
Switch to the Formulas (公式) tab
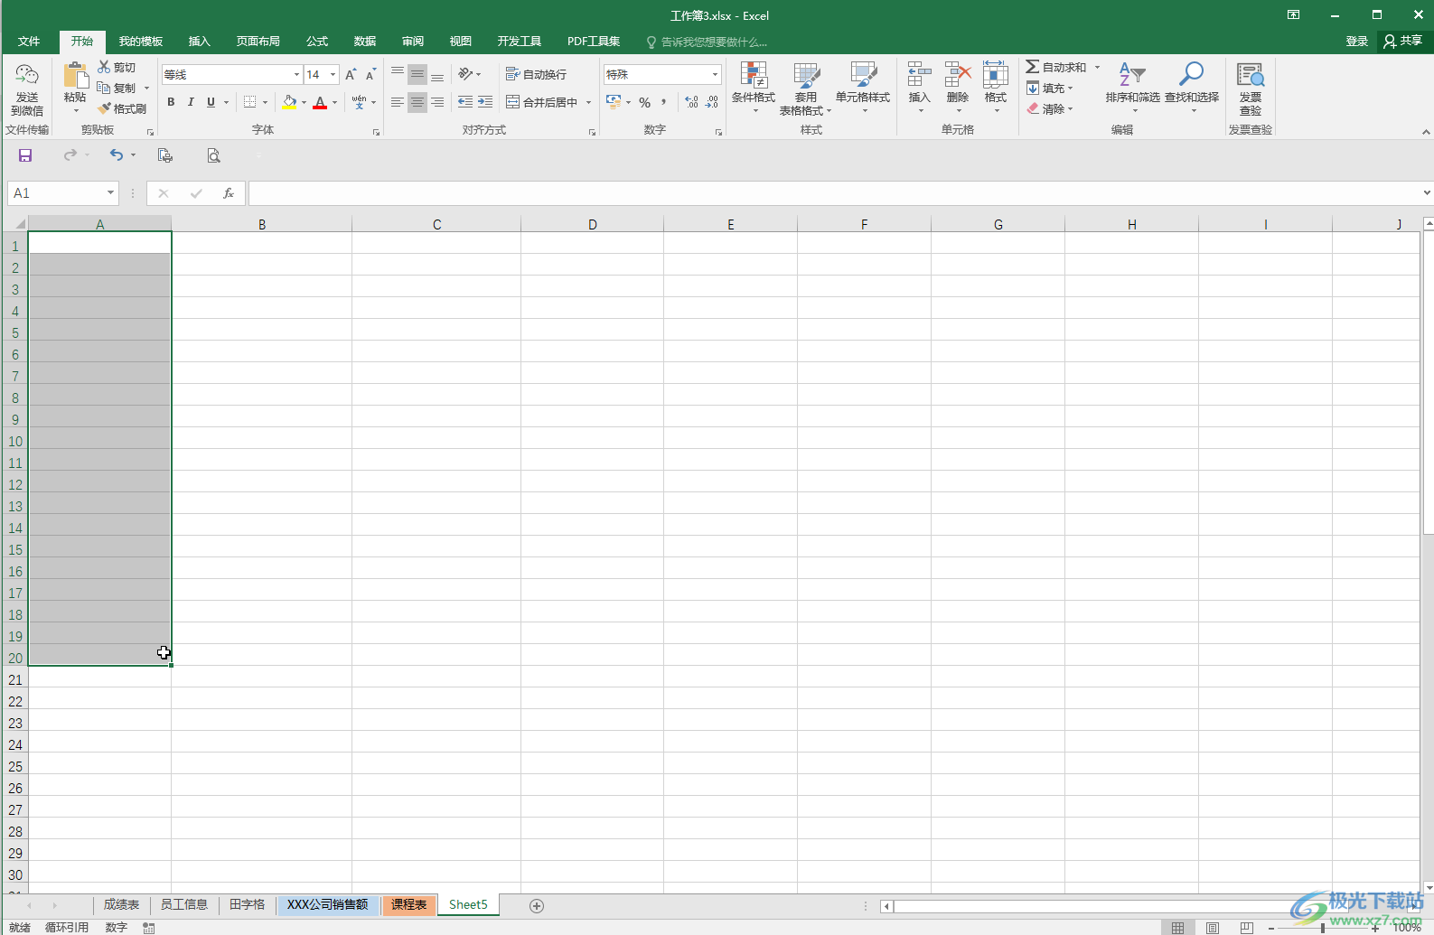(x=317, y=42)
